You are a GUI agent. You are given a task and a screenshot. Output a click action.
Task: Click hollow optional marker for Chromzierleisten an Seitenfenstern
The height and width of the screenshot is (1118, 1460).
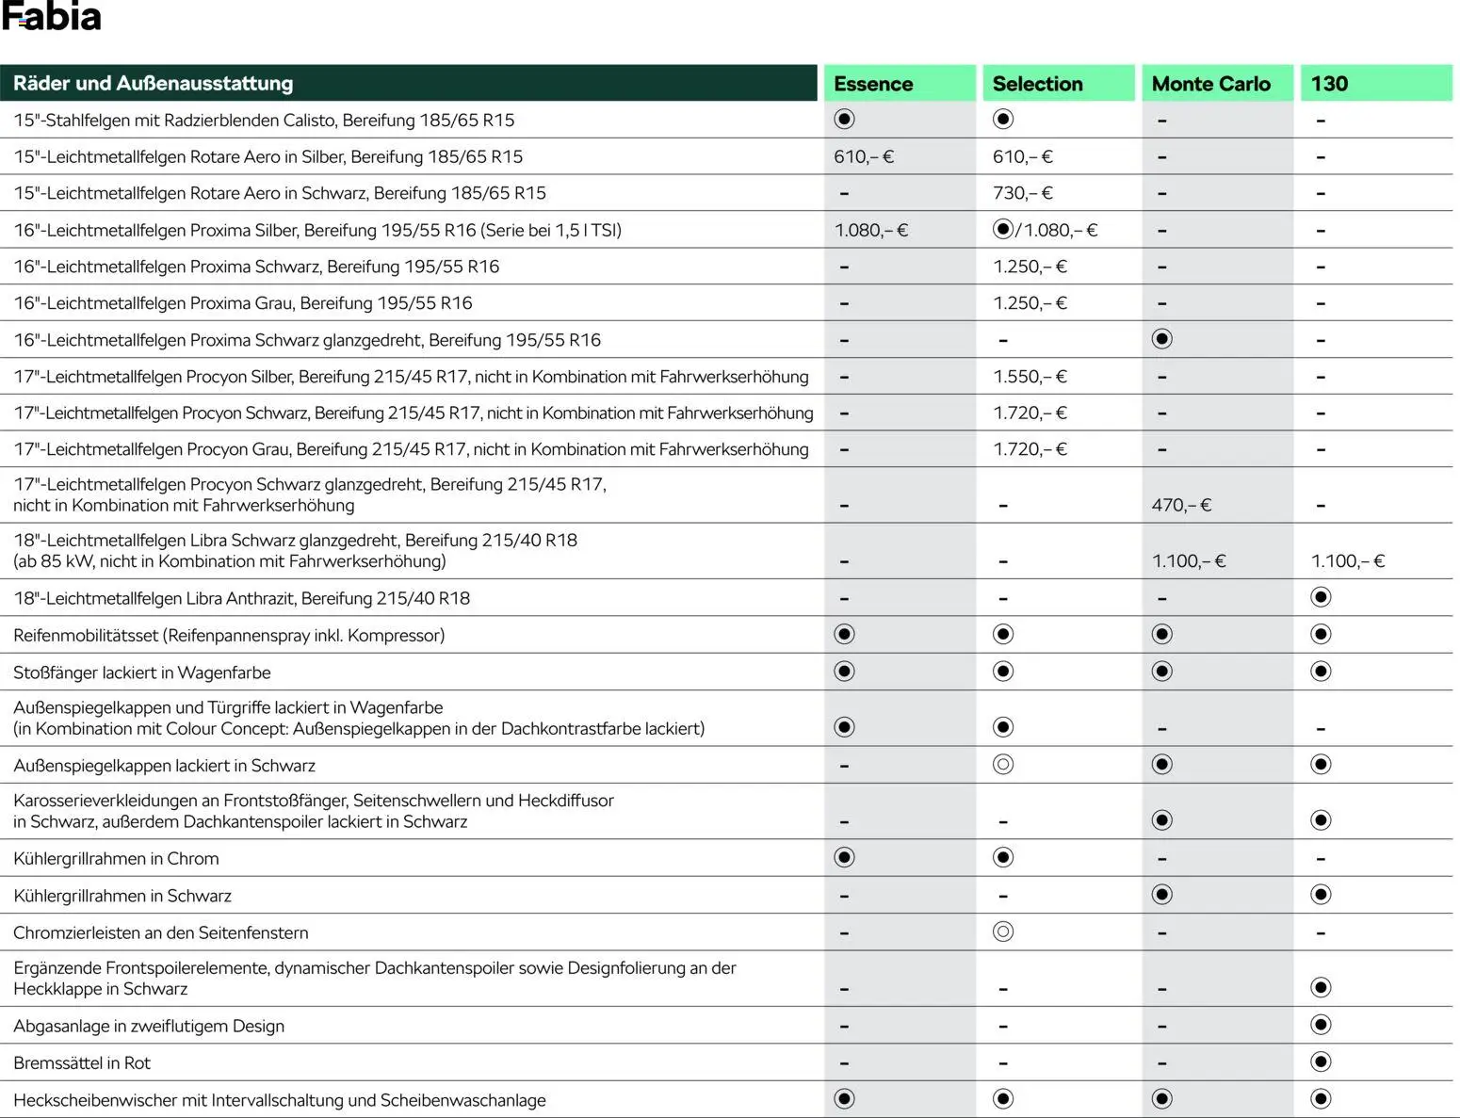pyautogui.click(x=1003, y=932)
